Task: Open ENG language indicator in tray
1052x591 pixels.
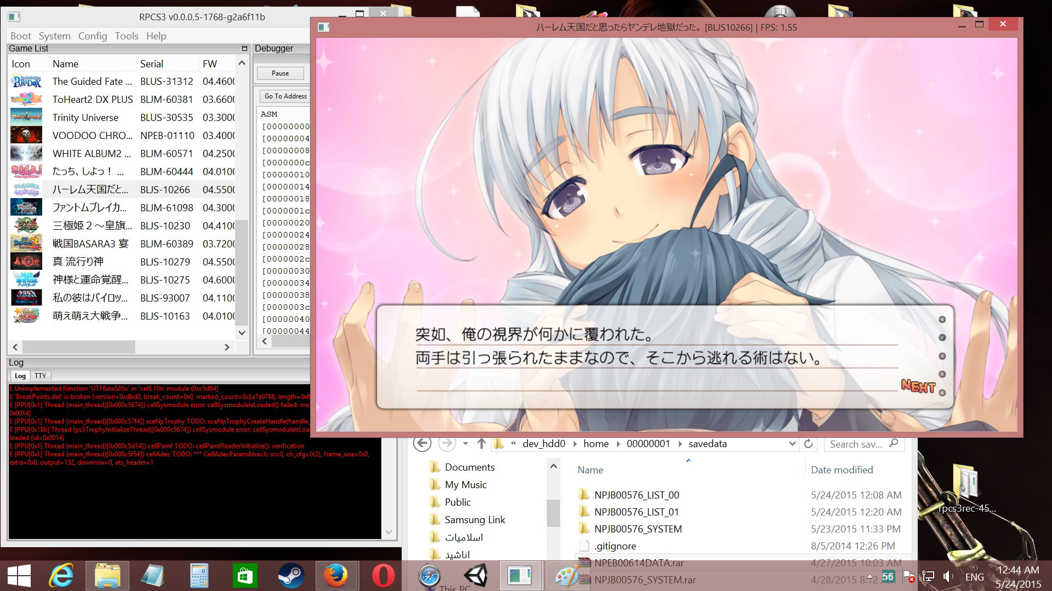Action: 974,577
